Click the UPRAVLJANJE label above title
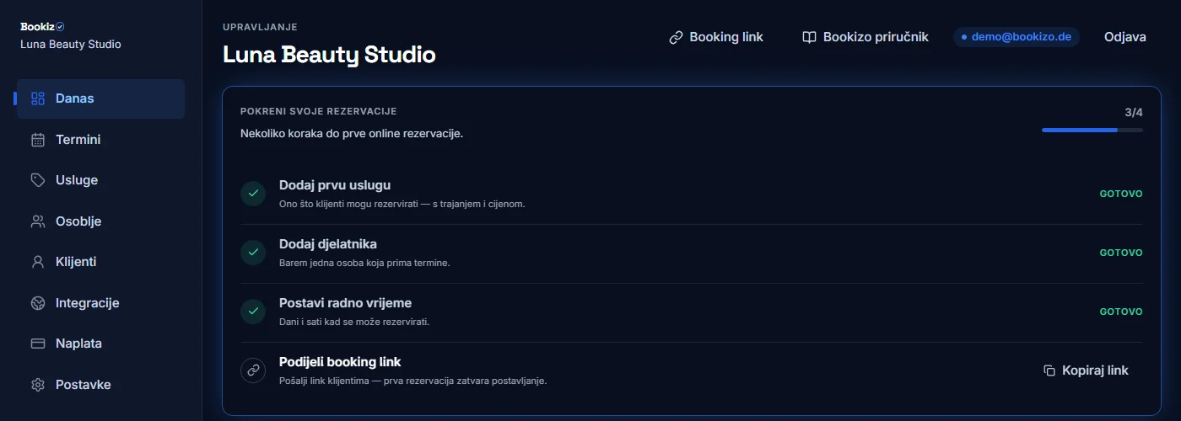The image size is (1181, 421). point(260,27)
